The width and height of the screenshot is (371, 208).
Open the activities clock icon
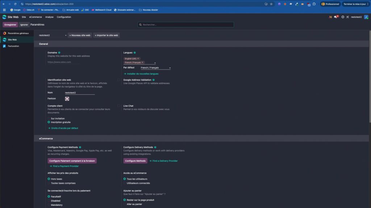pyautogui.click(x=343, y=17)
